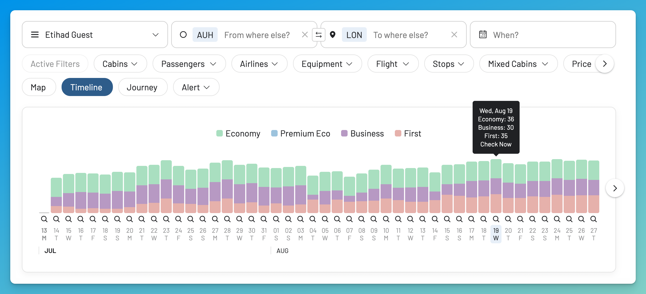Search flights for July 17 magnifier
Screen dimensions: 646x294
[93, 219]
